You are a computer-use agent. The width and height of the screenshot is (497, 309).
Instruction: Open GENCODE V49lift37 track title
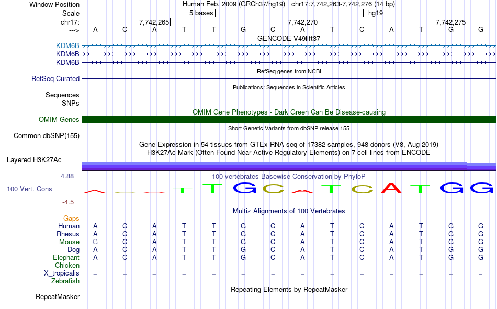(x=289, y=38)
